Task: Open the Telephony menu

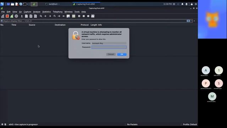Action: [57, 12]
